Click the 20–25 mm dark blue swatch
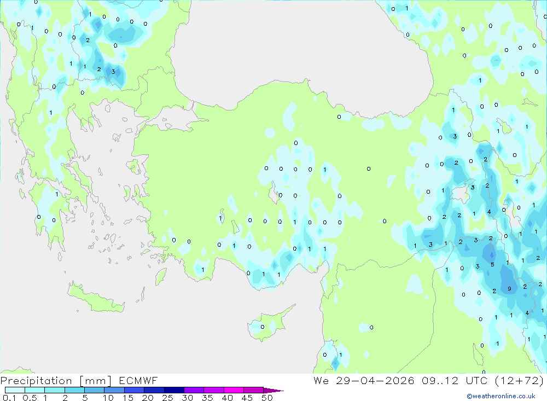Screen dimensions: 547x401 [154, 390]
